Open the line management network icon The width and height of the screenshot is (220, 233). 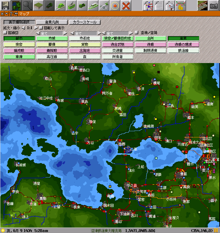pyautogui.click(x=148, y=5)
